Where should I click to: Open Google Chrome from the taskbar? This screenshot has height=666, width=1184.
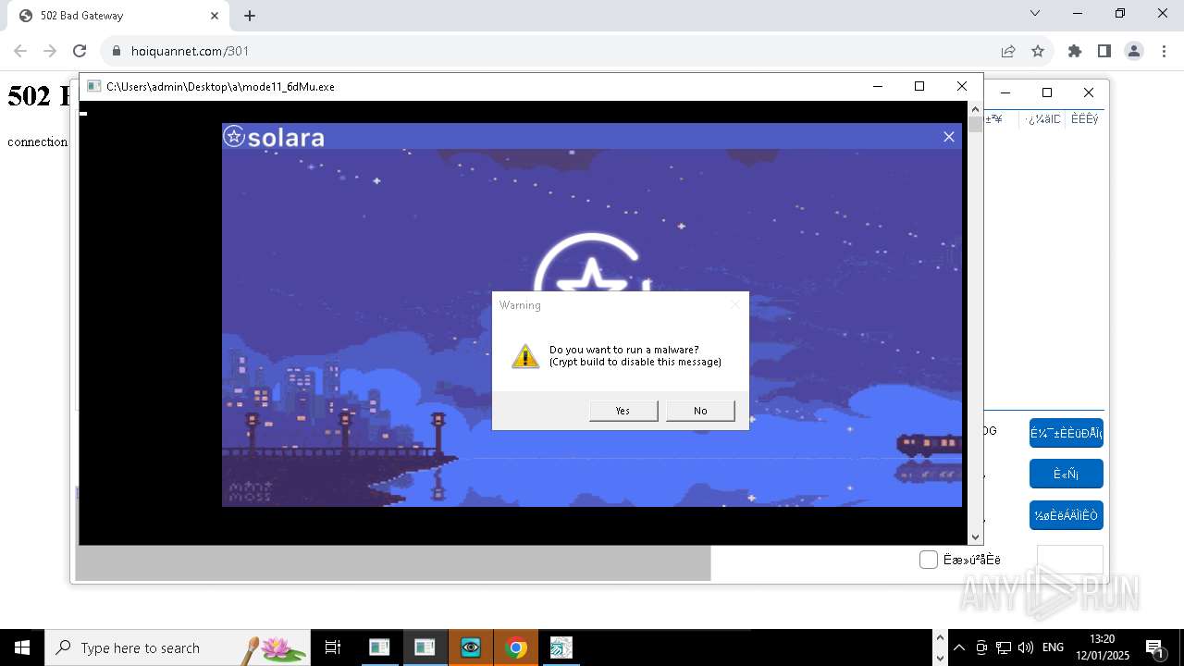pos(516,647)
